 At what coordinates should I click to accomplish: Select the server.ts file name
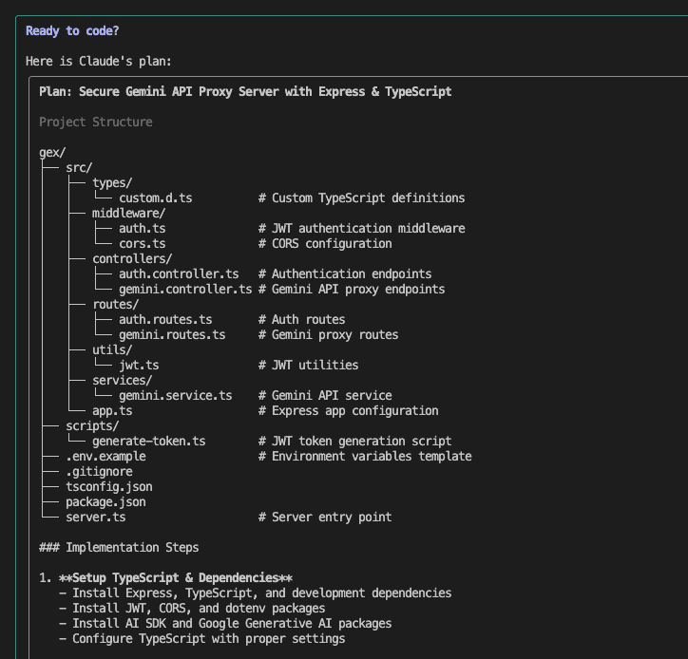coord(96,518)
